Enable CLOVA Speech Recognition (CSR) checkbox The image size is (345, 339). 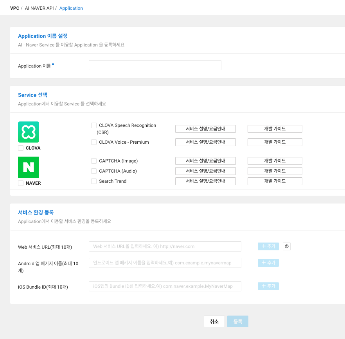(x=94, y=125)
